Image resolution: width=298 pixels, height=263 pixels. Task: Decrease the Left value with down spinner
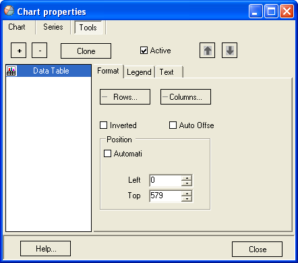(x=187, y=183)
